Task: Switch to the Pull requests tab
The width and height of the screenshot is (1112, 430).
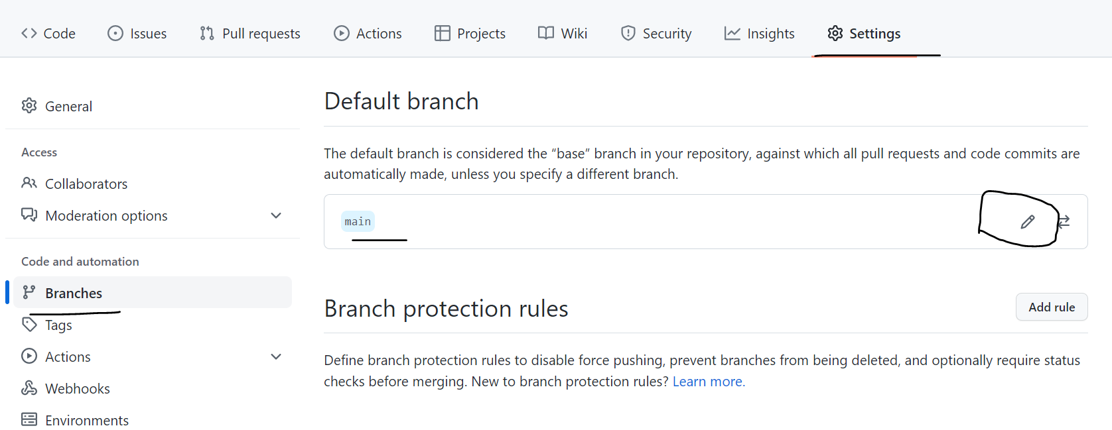Action: point(250,33)
